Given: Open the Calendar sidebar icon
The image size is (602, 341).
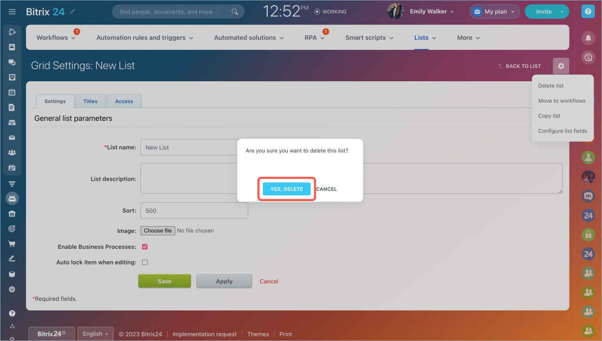Looking at the screenshot, I should pos(12,93).
